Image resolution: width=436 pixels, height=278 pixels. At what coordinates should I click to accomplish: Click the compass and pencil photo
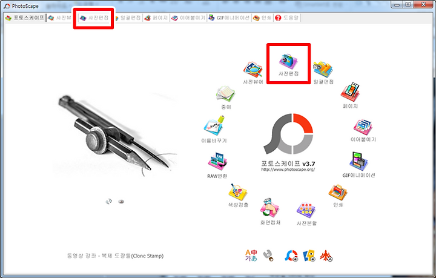point(115,136)
